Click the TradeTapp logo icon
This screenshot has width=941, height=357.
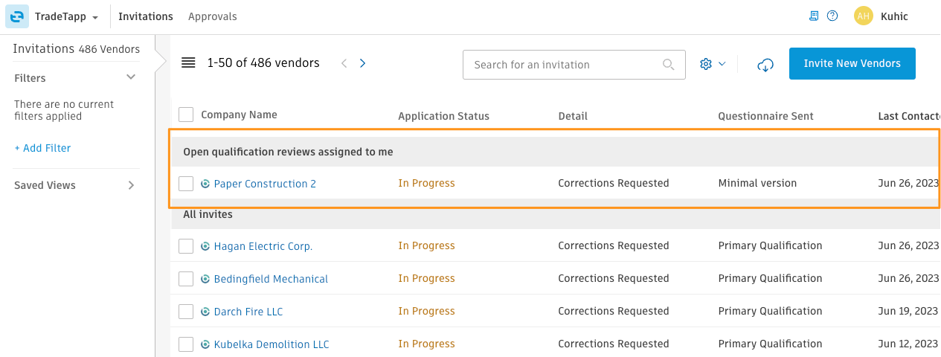point(17,16)
